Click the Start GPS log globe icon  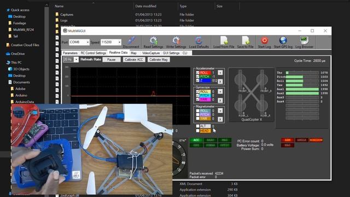(283, 43)
